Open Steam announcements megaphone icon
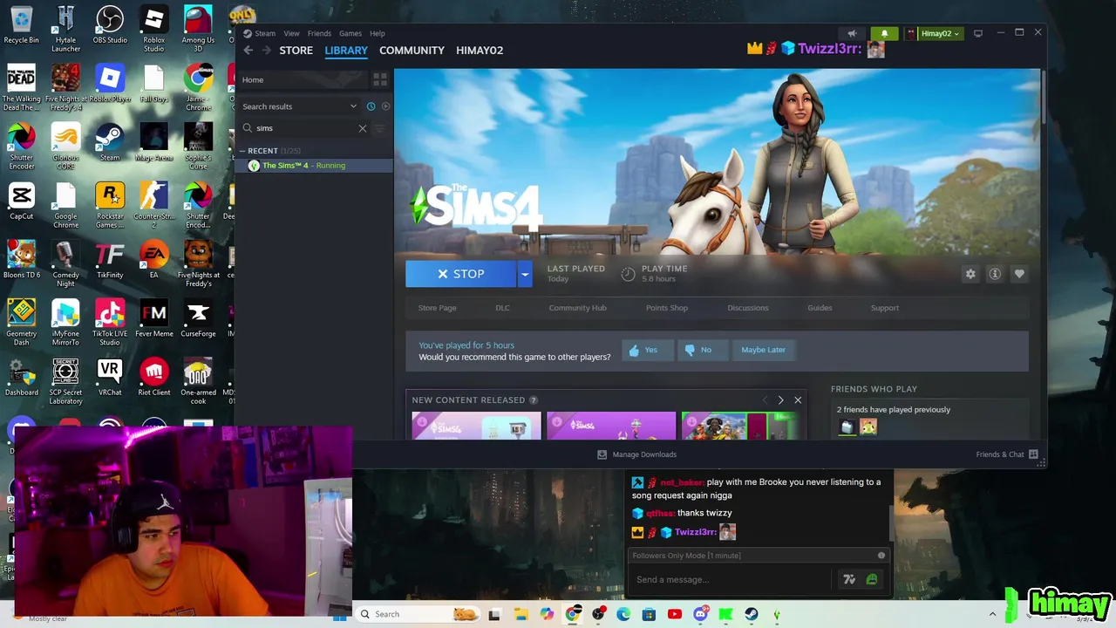 [852, 33]
